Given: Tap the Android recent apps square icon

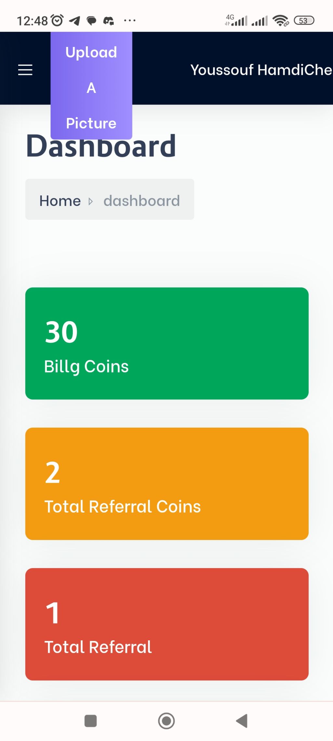Looking at the screenshot, I should click(x=91, y=721).
